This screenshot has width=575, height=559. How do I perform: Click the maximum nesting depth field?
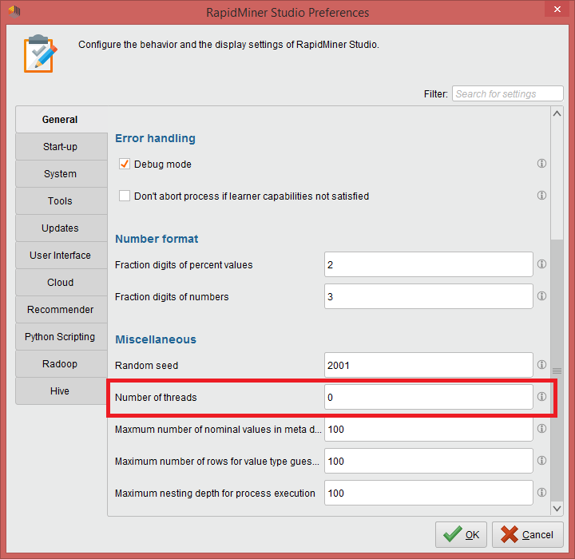[428, 493]
